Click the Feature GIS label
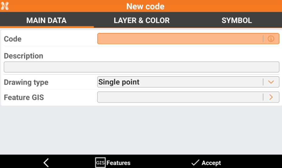This screenshot has height=168, width=282. click(x=24, y=98)
